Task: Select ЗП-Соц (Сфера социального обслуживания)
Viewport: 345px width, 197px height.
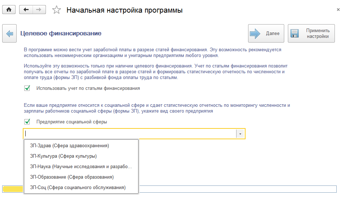Action: (81, 188)
